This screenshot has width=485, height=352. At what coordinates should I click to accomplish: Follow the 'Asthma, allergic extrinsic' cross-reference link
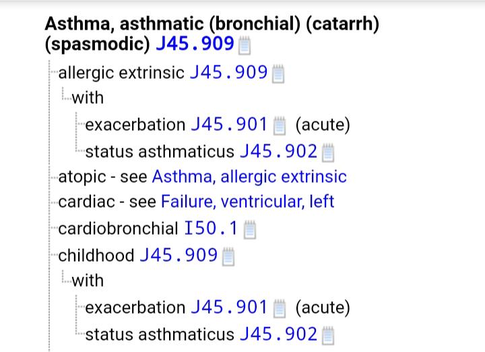tap(249, 177)
